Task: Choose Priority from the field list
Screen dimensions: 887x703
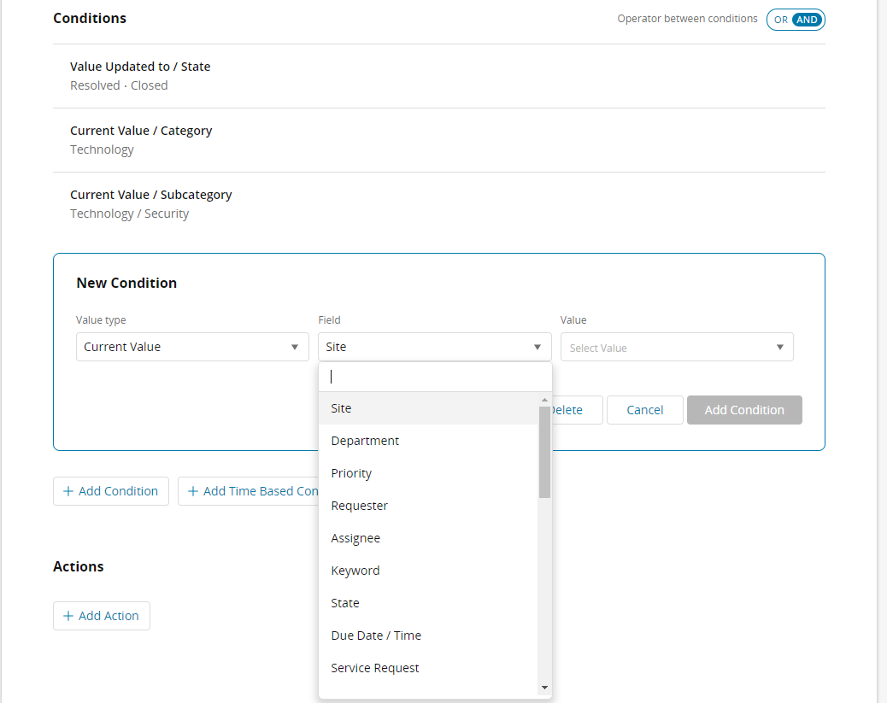Action: 351,473
